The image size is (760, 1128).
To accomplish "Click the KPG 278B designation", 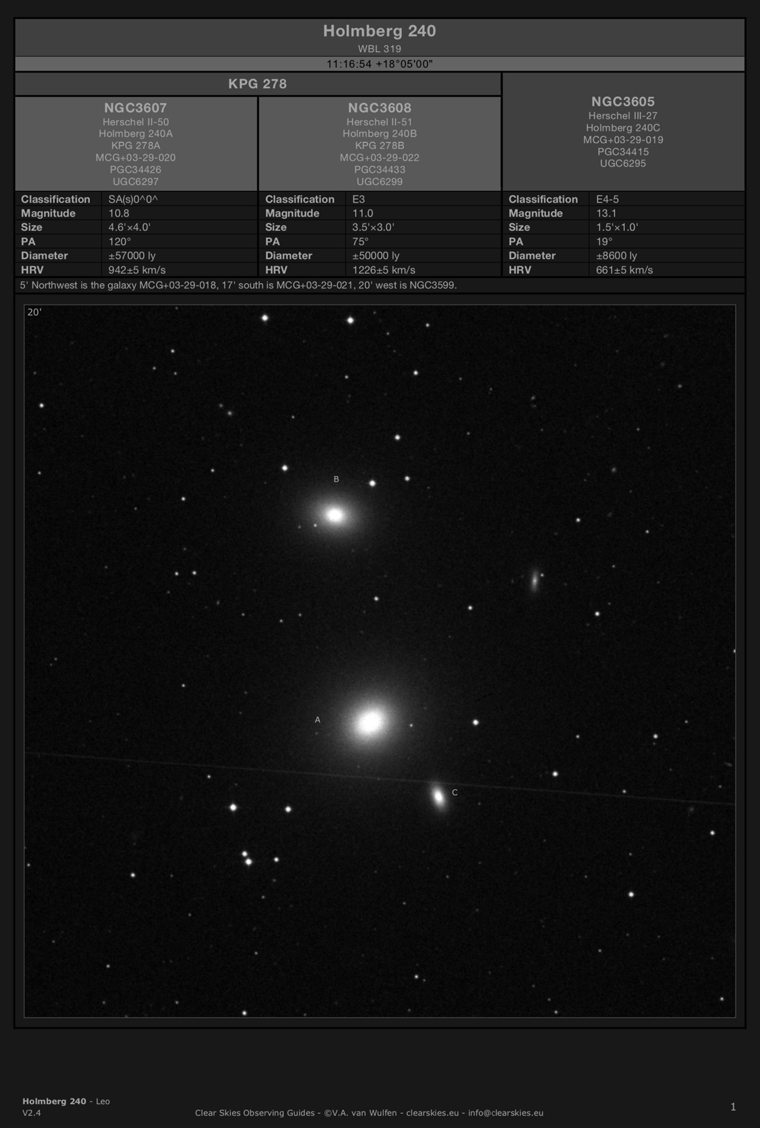I will click(x=379, y=146).
